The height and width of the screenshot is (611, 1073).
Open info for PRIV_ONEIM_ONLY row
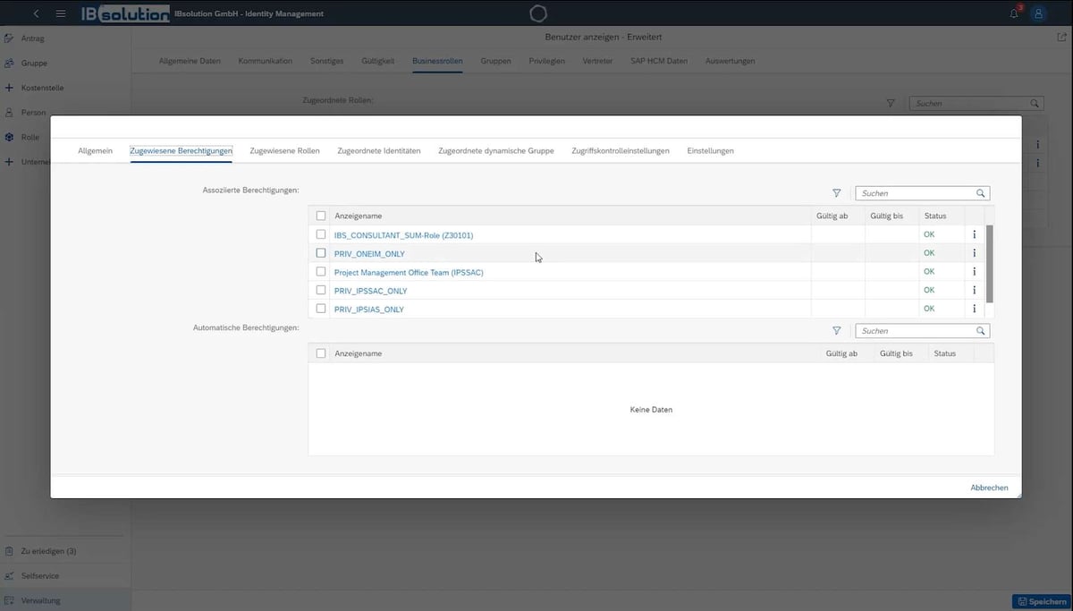(x=974, y=253)
